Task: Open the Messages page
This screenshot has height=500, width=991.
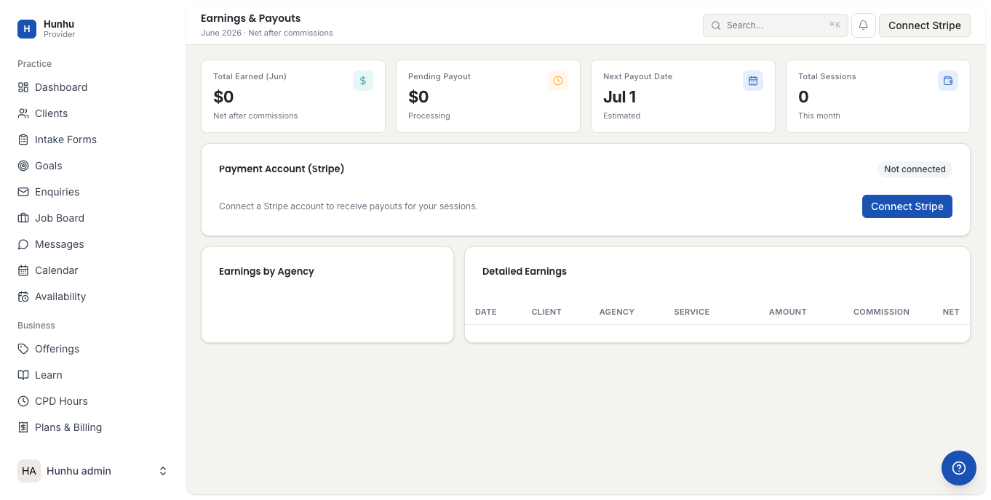Action: click(x=92, y=244)
